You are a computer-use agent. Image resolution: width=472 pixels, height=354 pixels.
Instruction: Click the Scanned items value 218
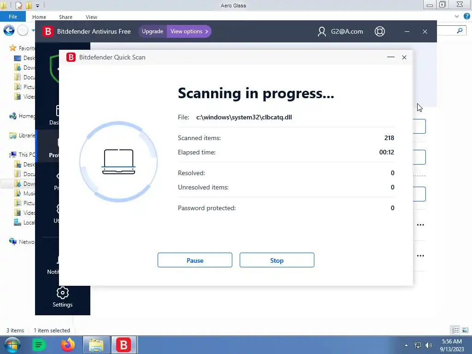389,138
